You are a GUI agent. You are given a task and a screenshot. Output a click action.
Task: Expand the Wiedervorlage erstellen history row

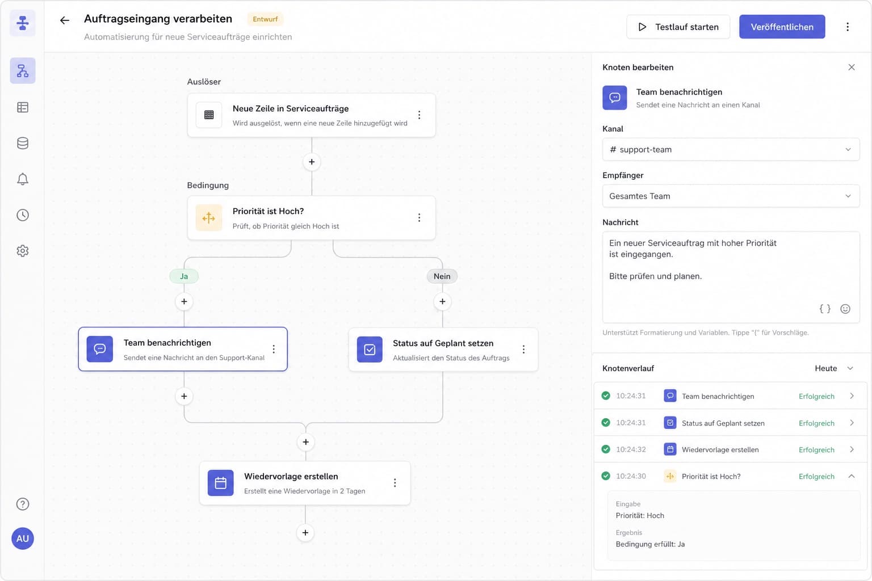coord(852,449)
